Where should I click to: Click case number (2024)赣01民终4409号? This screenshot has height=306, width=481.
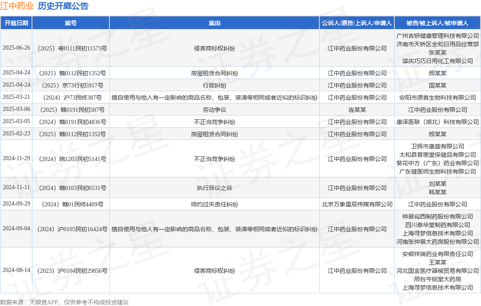(71, 204)
